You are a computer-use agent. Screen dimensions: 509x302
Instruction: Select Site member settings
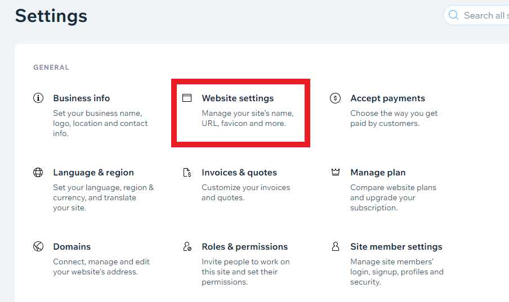(x=396, y=247)
